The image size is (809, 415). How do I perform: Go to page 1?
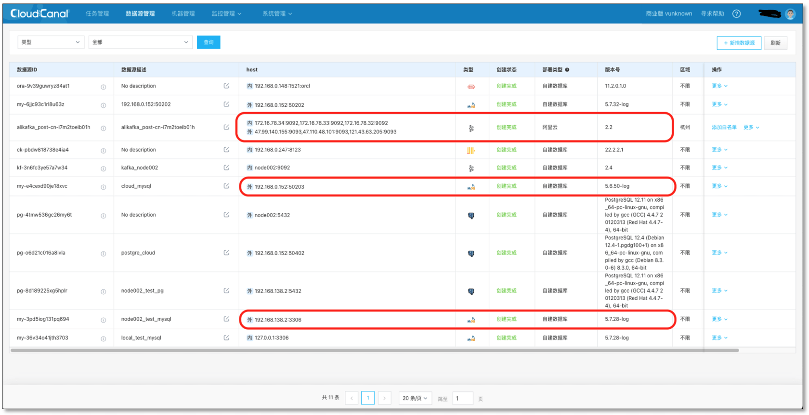[368, 398]
